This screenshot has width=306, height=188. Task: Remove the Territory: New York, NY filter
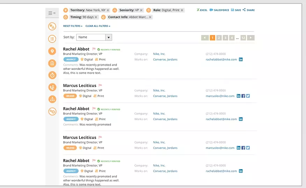coord(108,10)
